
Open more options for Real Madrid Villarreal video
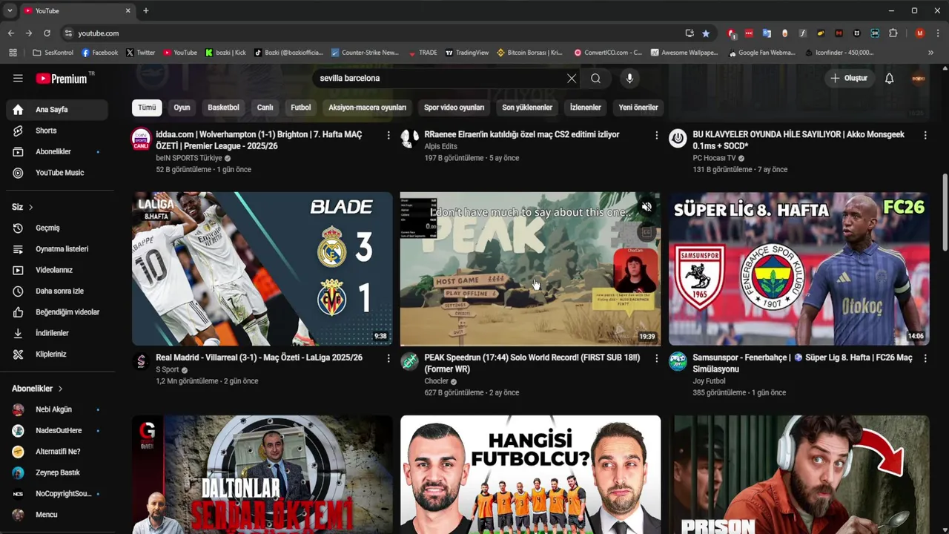pyautogui.click(x=388, y=358)
